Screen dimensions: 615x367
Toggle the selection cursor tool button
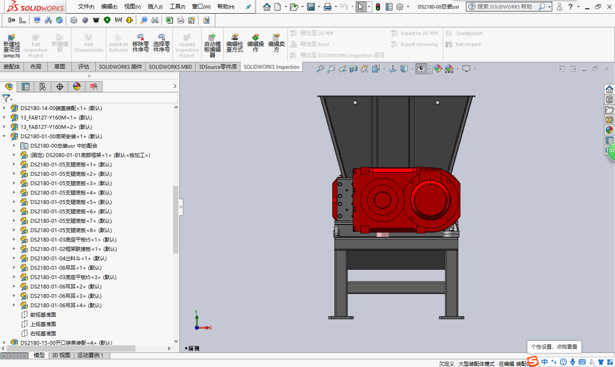(x=361, y=7)
